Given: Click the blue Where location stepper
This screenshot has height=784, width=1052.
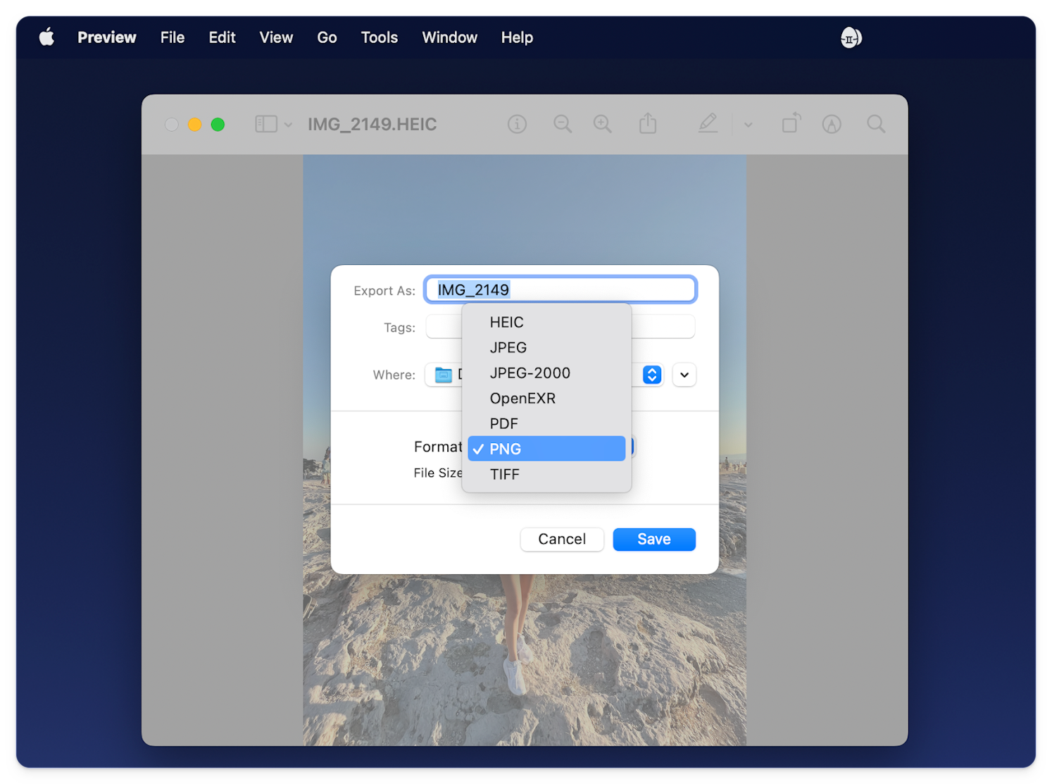Looking at the screenshot, I should pyautogui.click(x=651, y=375).
